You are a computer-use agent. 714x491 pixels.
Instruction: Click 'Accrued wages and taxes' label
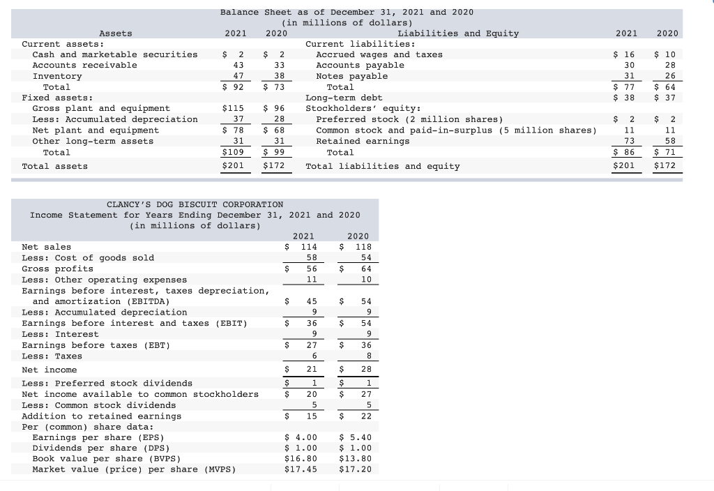point(379,54)
